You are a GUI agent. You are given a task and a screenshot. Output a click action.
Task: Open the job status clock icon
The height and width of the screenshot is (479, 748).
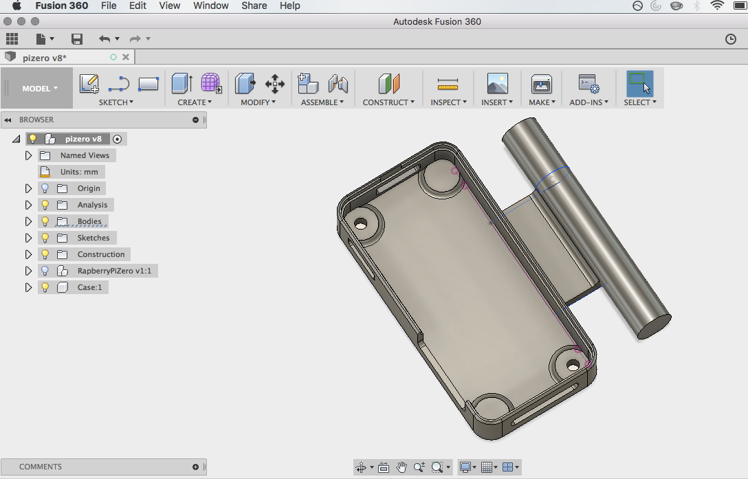730,39
